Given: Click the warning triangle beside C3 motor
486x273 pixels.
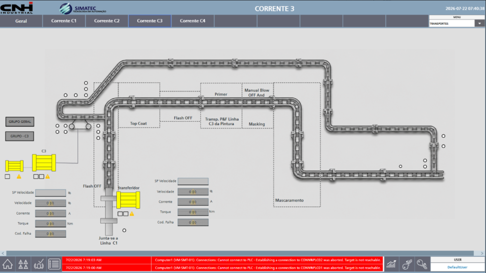Looking at the screenshot, I should tap(47, 176).
